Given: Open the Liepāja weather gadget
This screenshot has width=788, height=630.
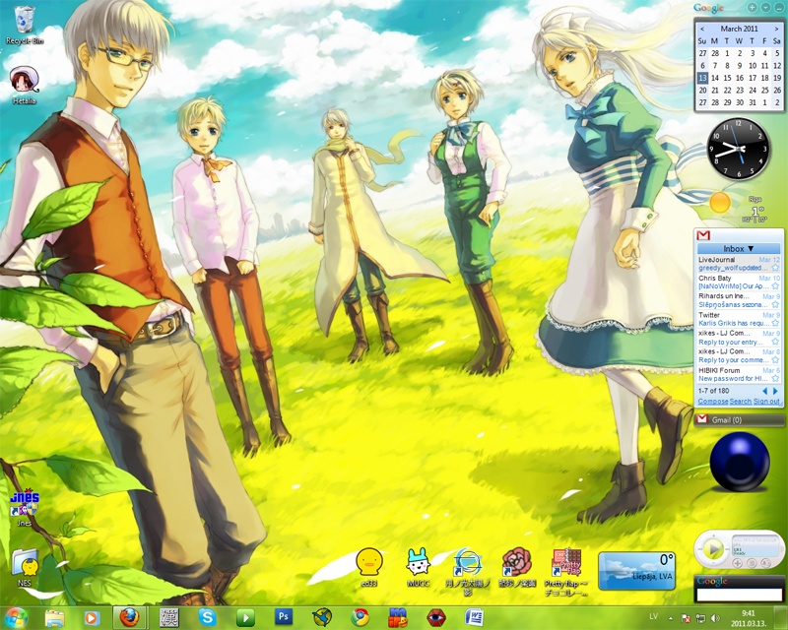Looking at the screenshot, I should pos(636,571).
